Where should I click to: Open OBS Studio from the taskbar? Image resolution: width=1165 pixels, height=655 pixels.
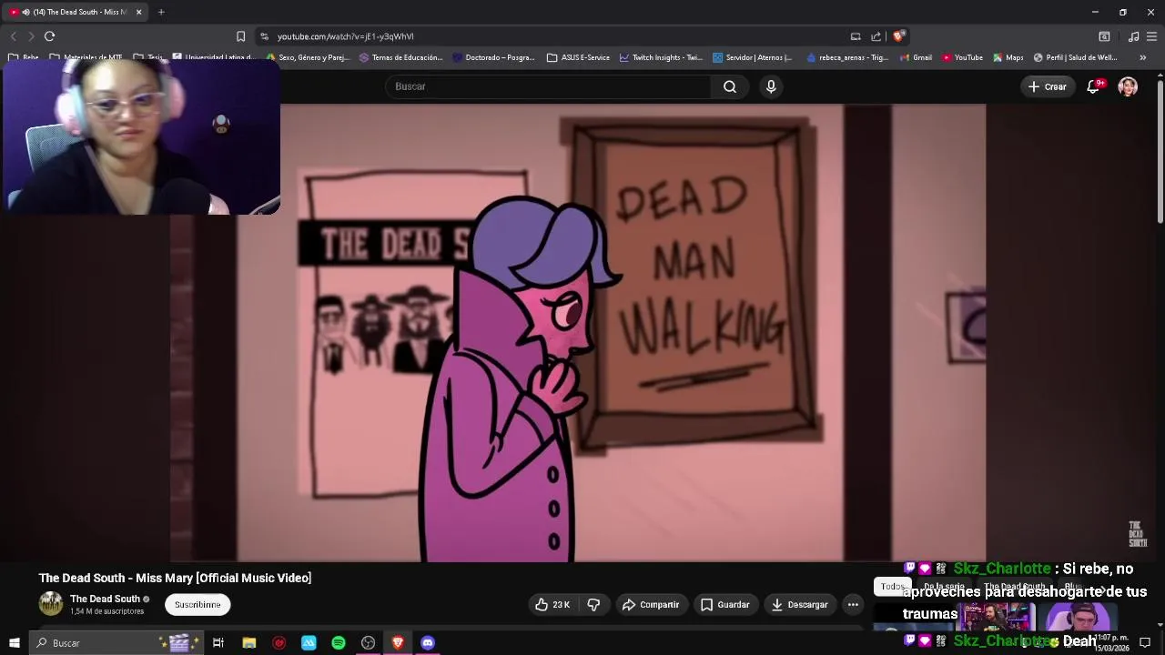pos(368,643)
